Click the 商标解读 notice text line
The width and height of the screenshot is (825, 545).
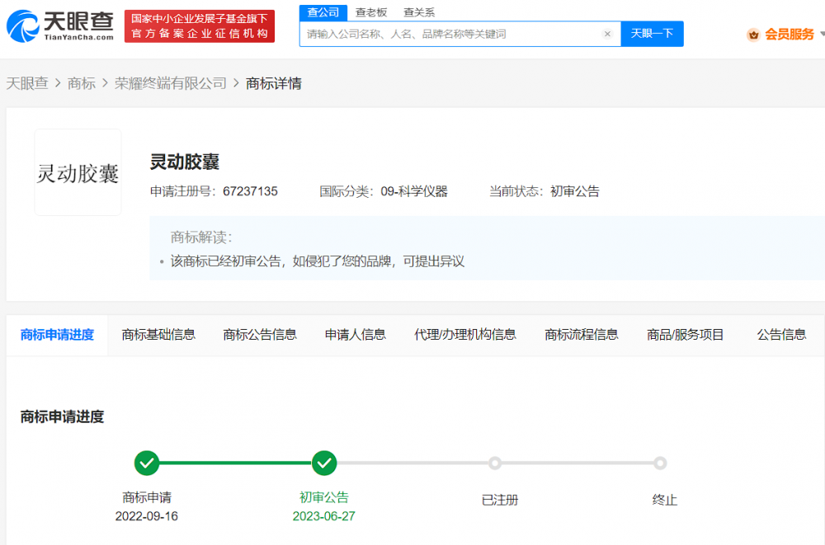[318, 261]
